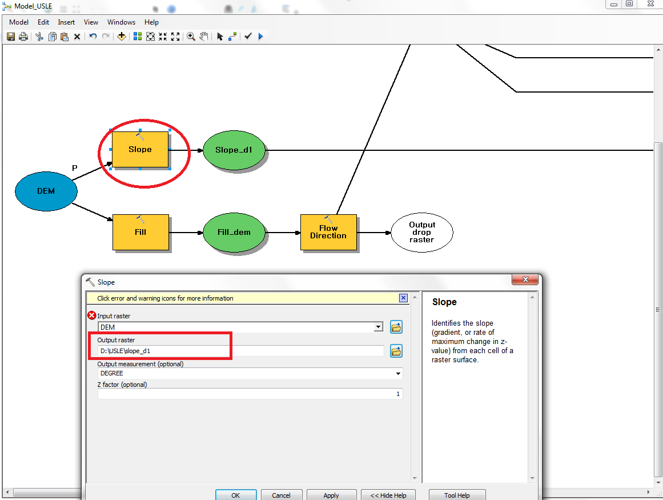Select the Slope tool node

[140, 149]
